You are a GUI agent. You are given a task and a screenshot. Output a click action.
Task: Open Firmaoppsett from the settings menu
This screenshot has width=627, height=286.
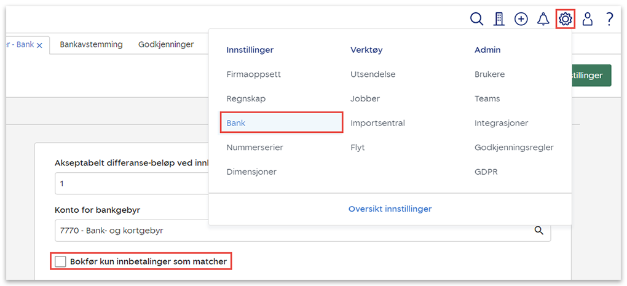(x=253, y=74)
